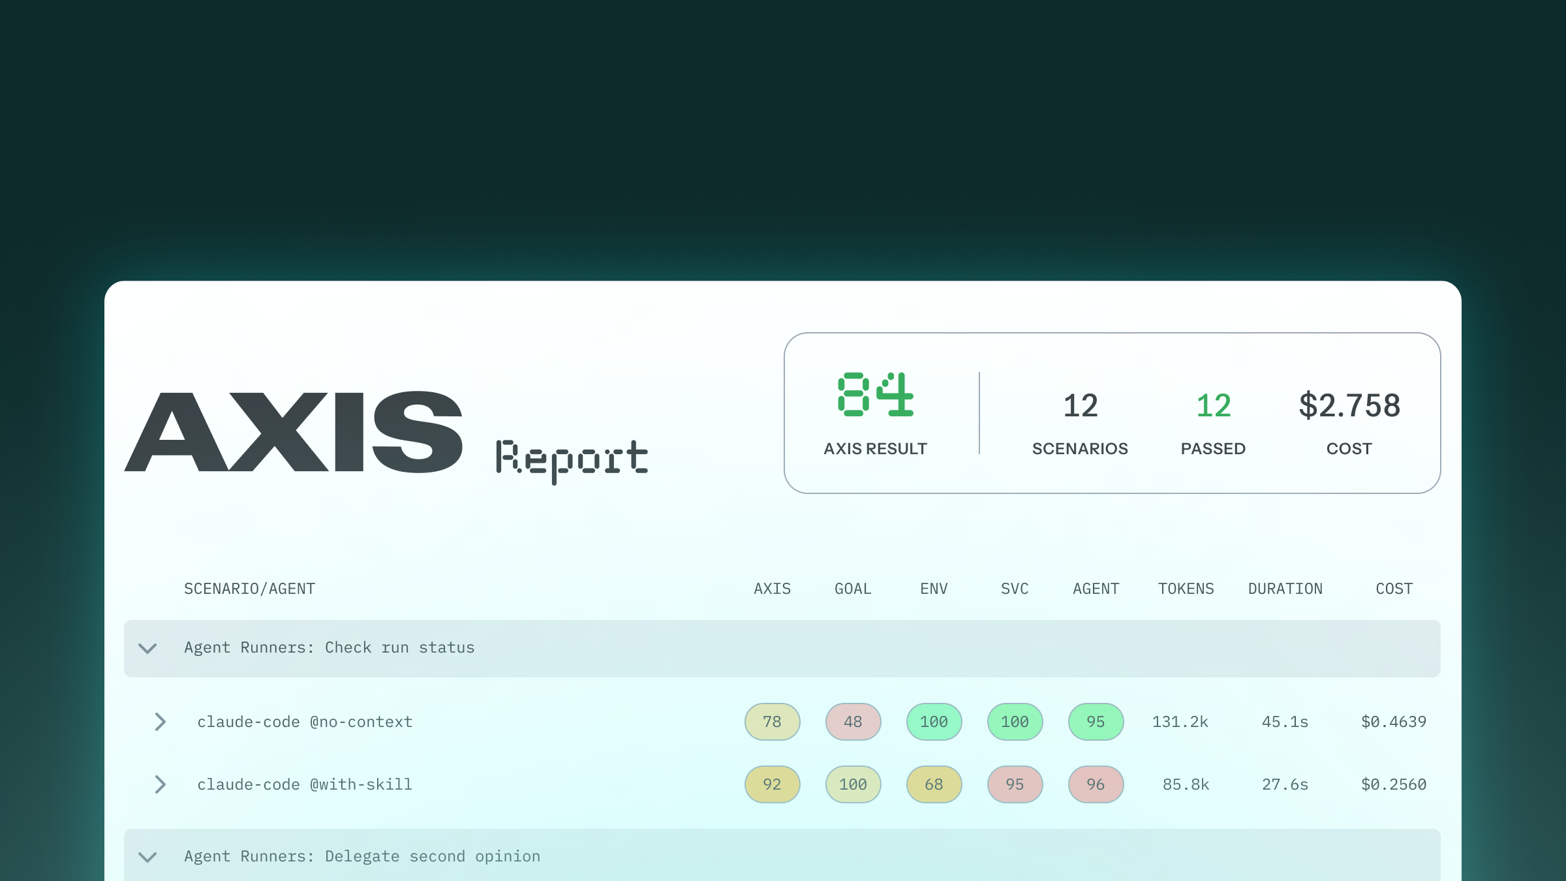This screenshot has height=881, width=1566.
Task: Click the DURATION column header
Action: 1285,589
